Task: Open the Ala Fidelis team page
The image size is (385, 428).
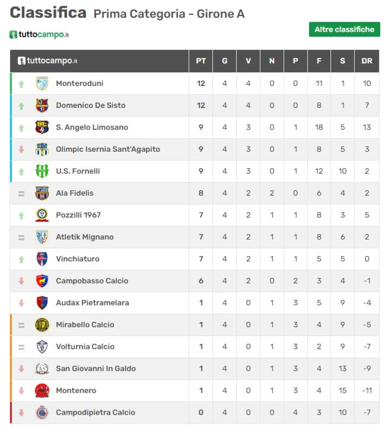Action: 75,193
